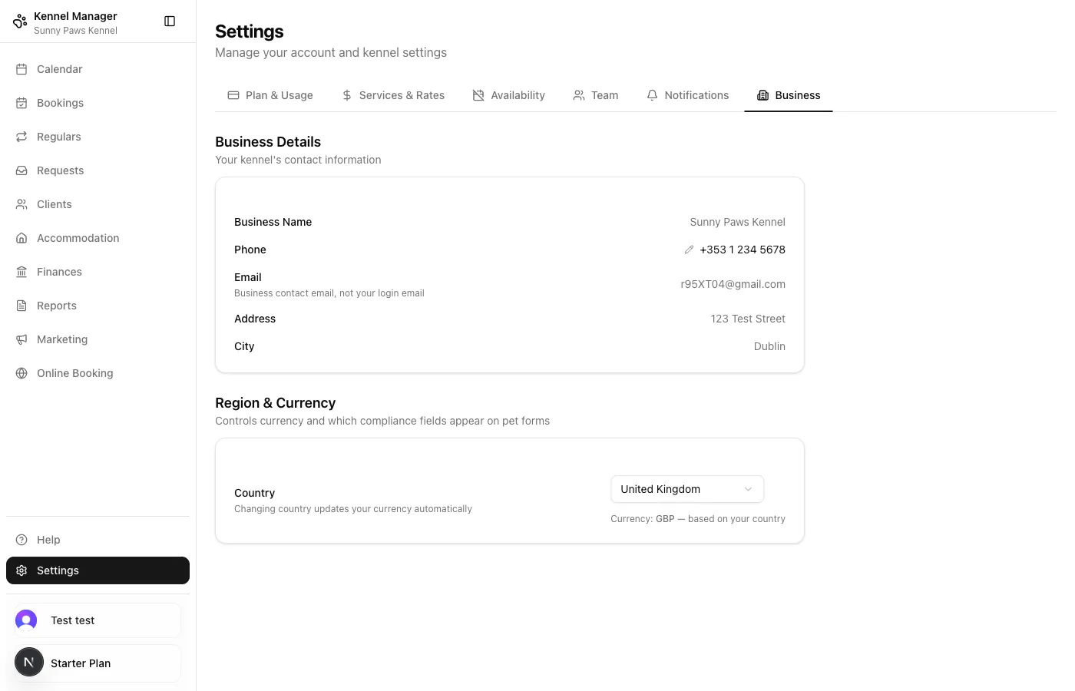Open the Reports page

[56, 305]
